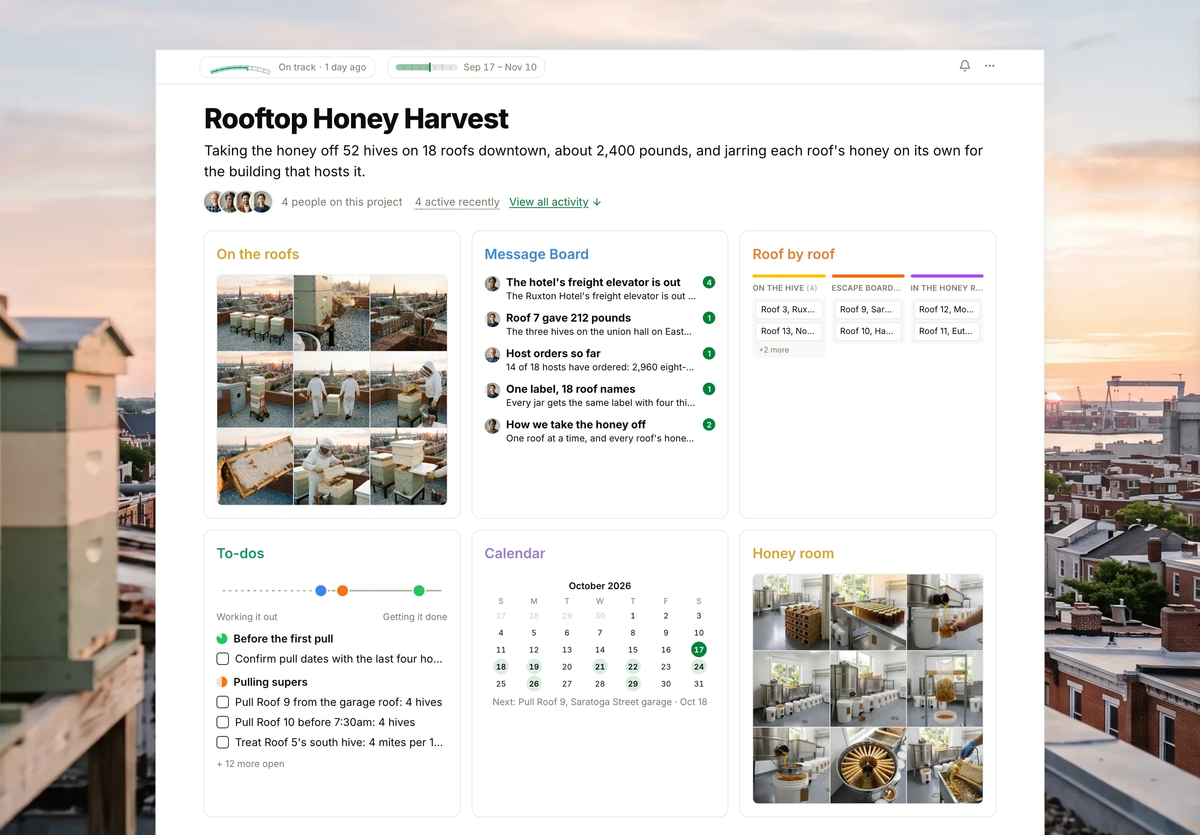
Task: Open the three-dot more options menu
Action: [989, 66]
